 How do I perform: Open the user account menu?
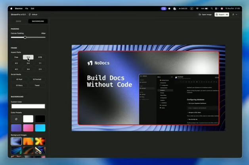tap(234, 14)
